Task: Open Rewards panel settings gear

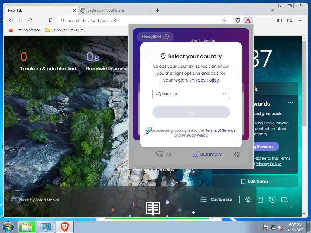Action: pos(237,154)
